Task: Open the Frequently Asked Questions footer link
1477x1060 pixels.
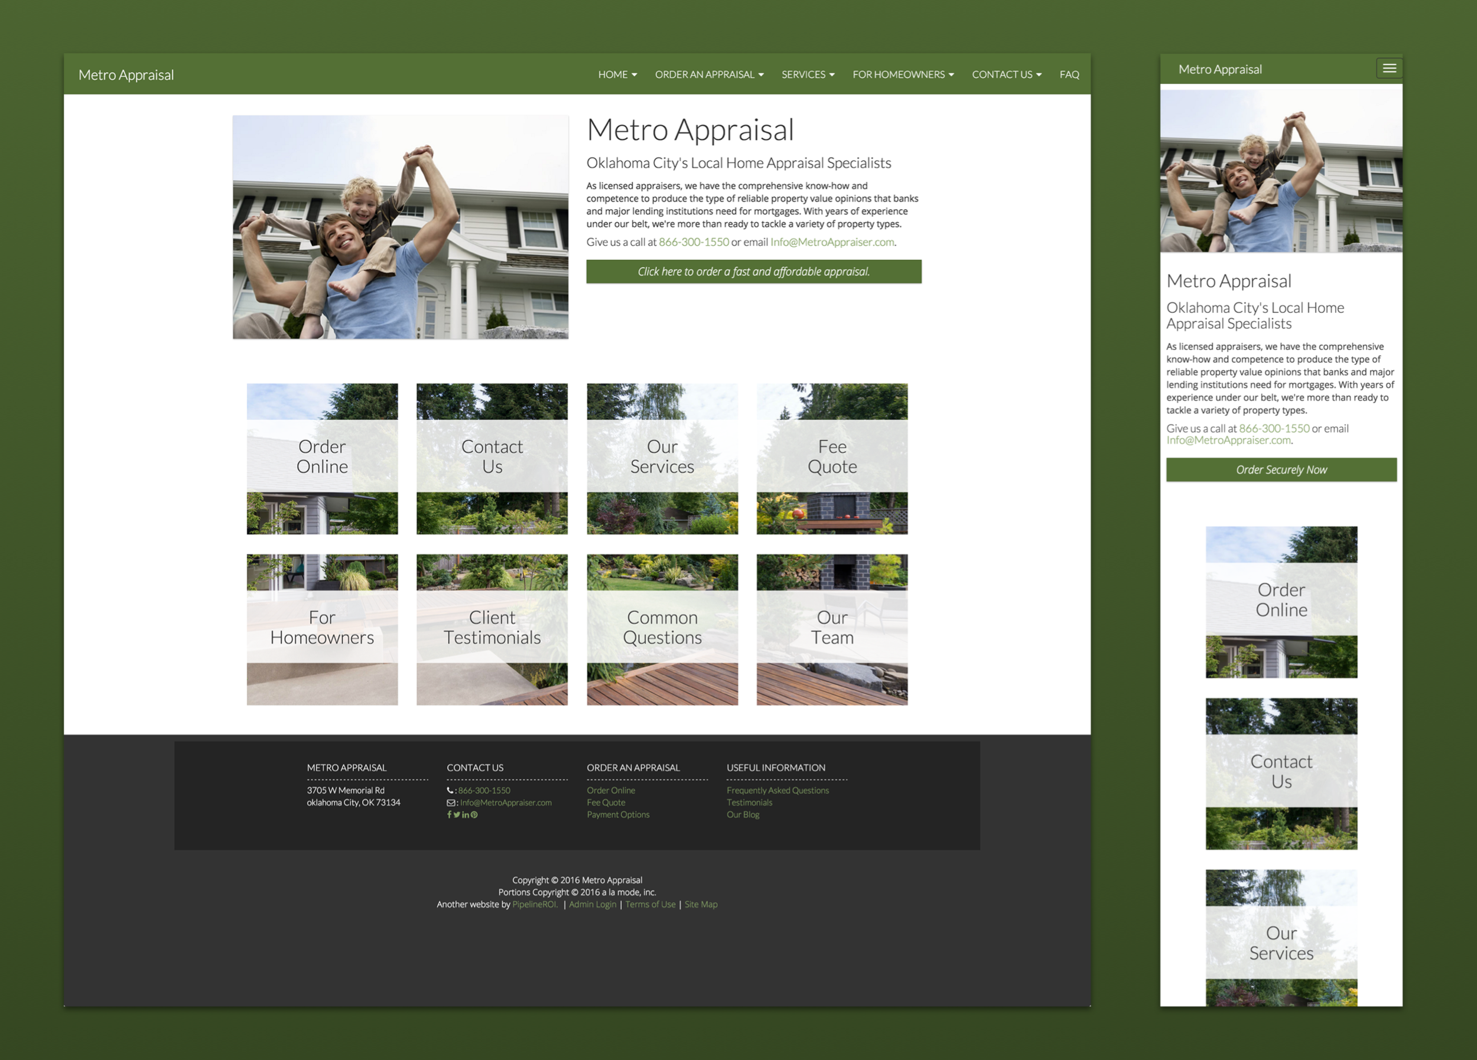Action: (777, 791)
